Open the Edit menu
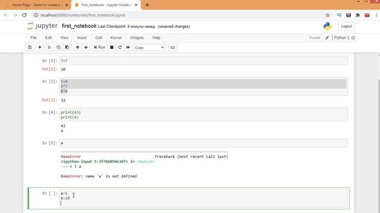Image resolution: width=380 pixels, height=213 pixels. point(48,38)
